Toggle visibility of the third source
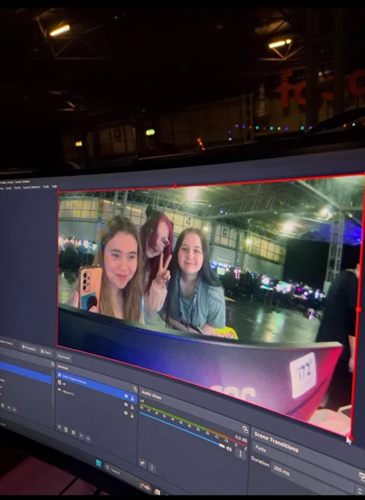The height and width of the screenshot is (500, 365). click(126, 413)
